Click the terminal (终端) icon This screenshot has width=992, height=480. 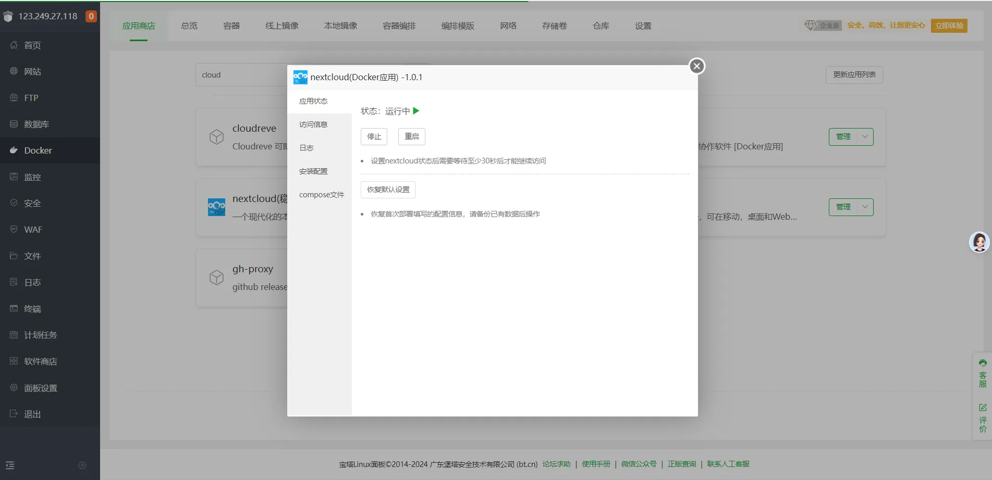[14, 309]
